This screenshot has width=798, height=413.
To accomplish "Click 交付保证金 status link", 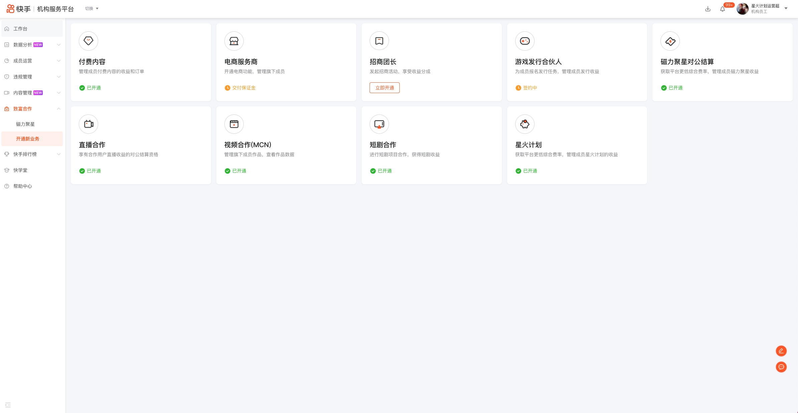I will tap(240, 88).
